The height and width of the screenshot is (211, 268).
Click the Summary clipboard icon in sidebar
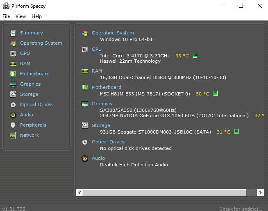pyautogui.click(x=13, y=33)
